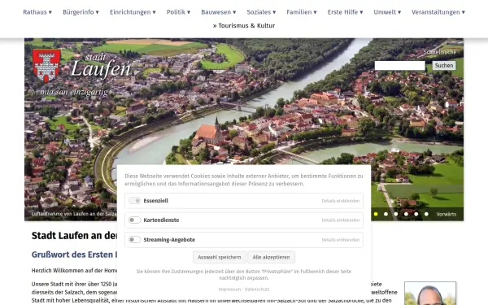Click the Grußwort des Ersten heading

pos(74,255)
